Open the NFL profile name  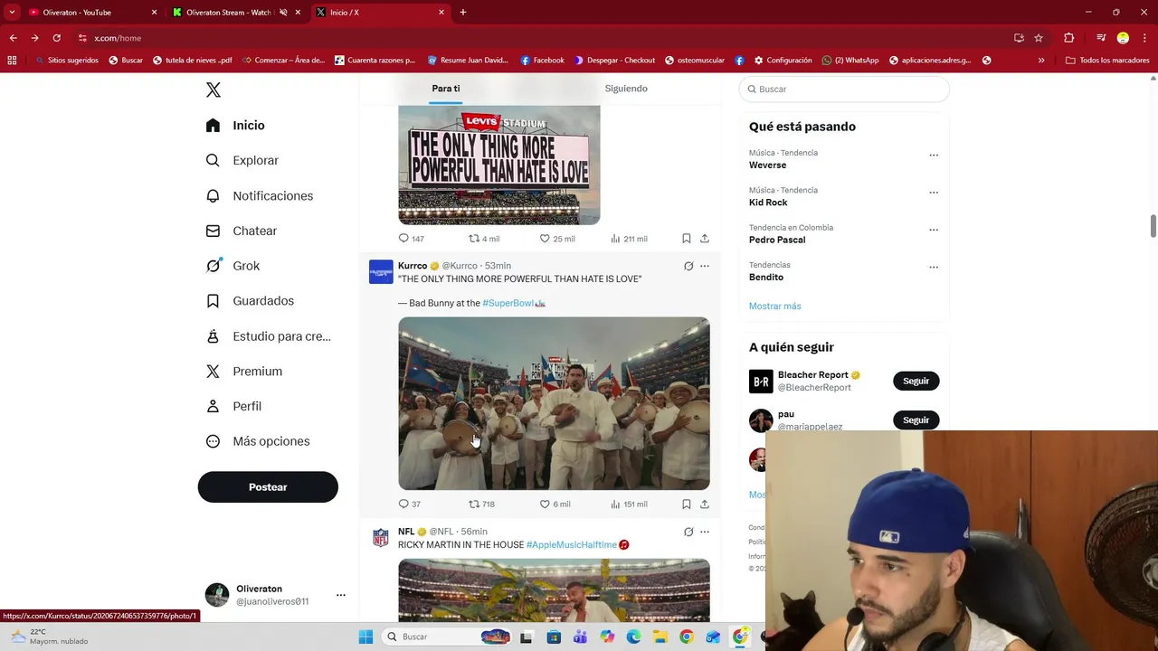tap(406, 532)
